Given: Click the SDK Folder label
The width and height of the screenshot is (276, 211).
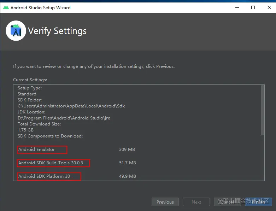Looking at the screenshot, I should 30,100.
